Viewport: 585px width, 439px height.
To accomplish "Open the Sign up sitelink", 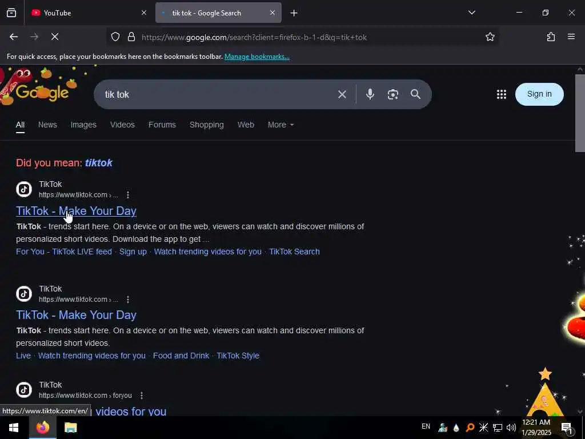I will [x=133, y=252].
